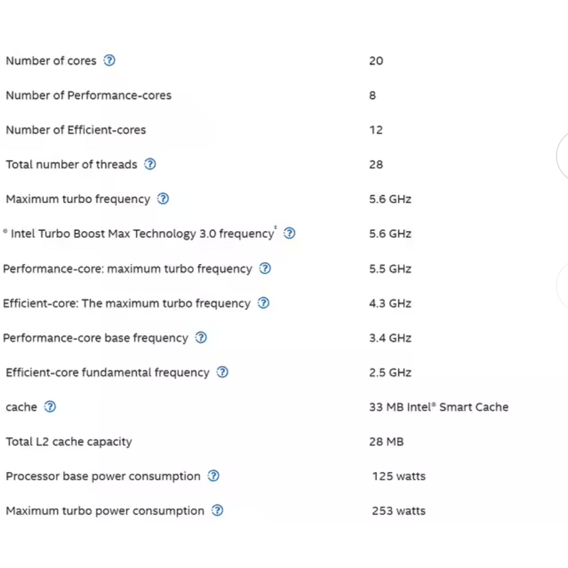Open help for Efficient-core fundamental frequency

pyautogui.click(x=222, y=372)
